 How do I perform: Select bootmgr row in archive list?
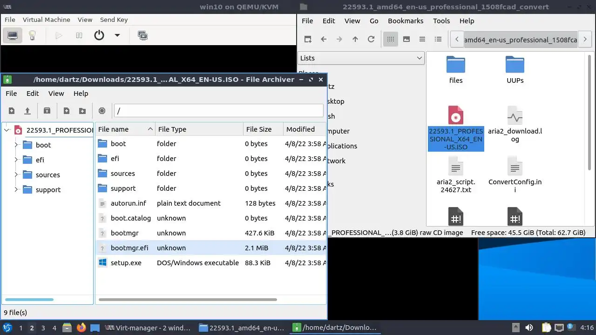[211, 233]
